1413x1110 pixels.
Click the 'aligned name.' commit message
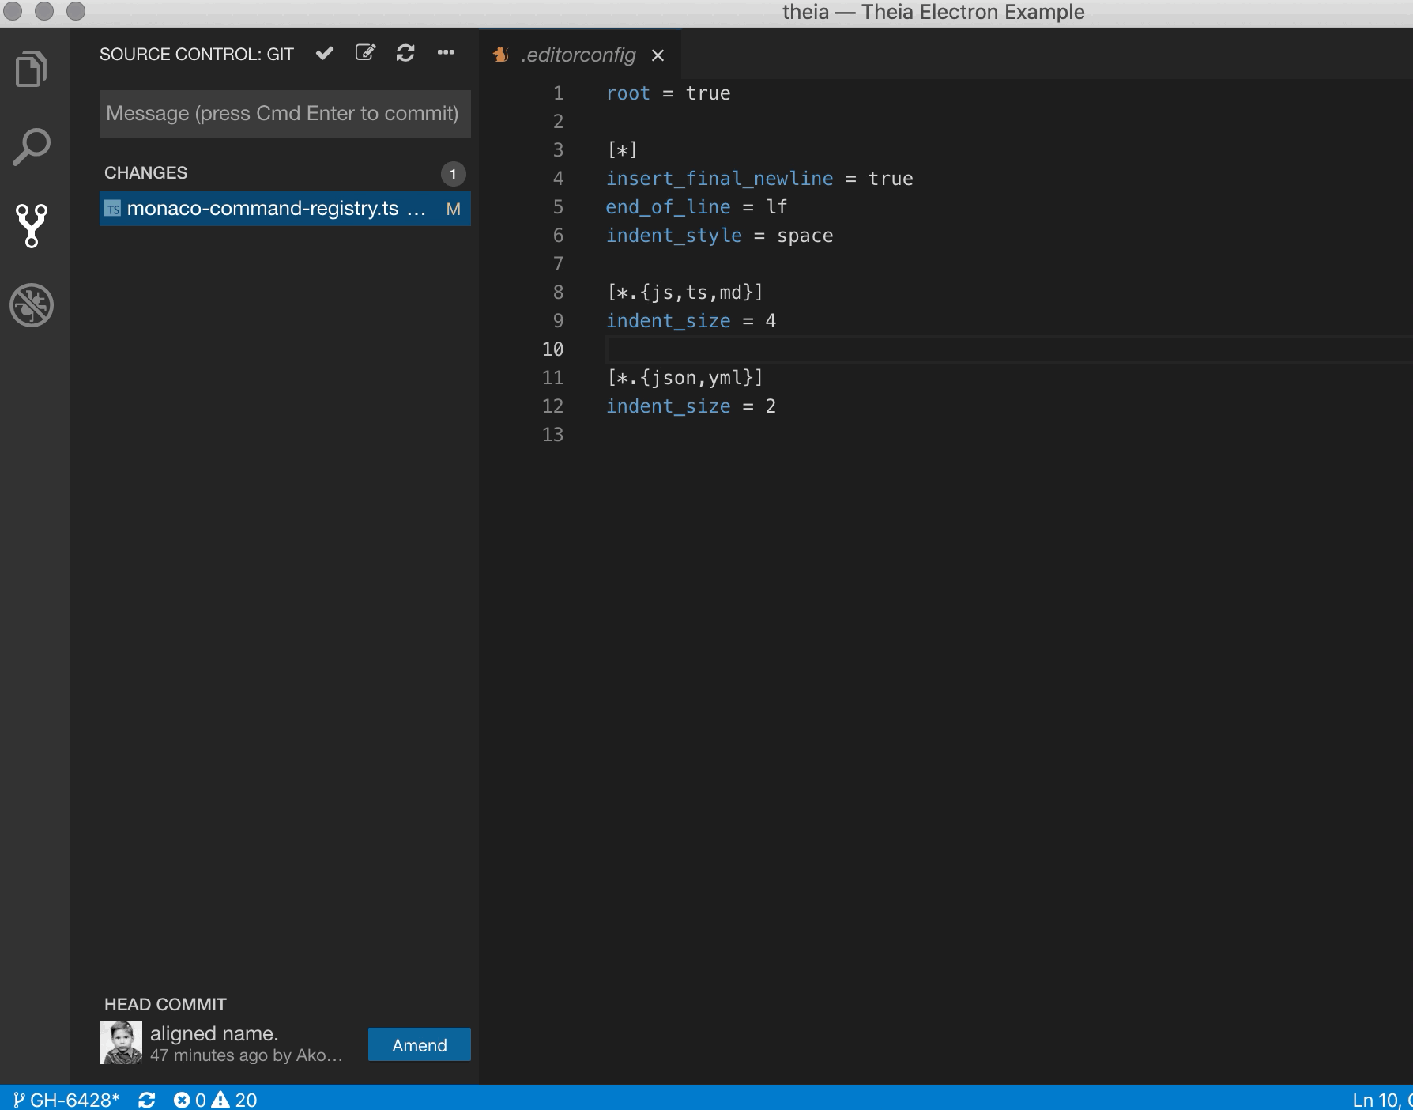(x=214, y=1033)
